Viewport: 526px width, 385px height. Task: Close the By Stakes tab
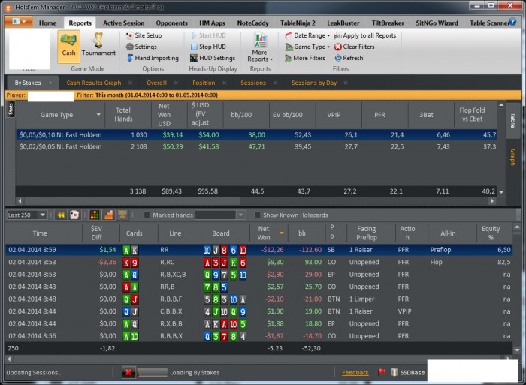pyautogui.click(x=50, y=83)
